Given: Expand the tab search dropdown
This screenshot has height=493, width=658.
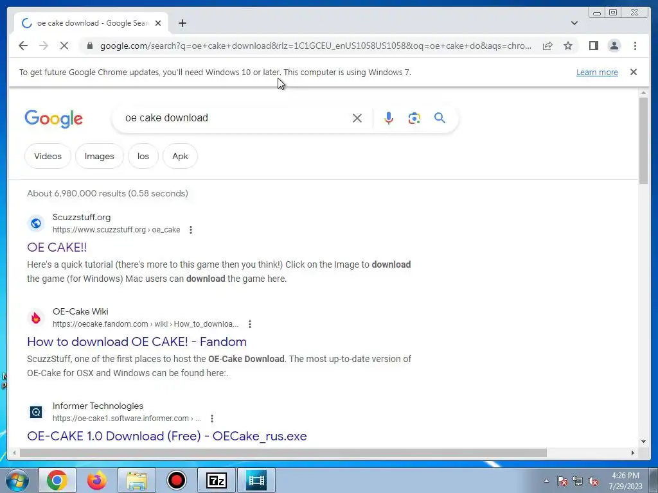Looking at the screenshot, I should [574, 23].
